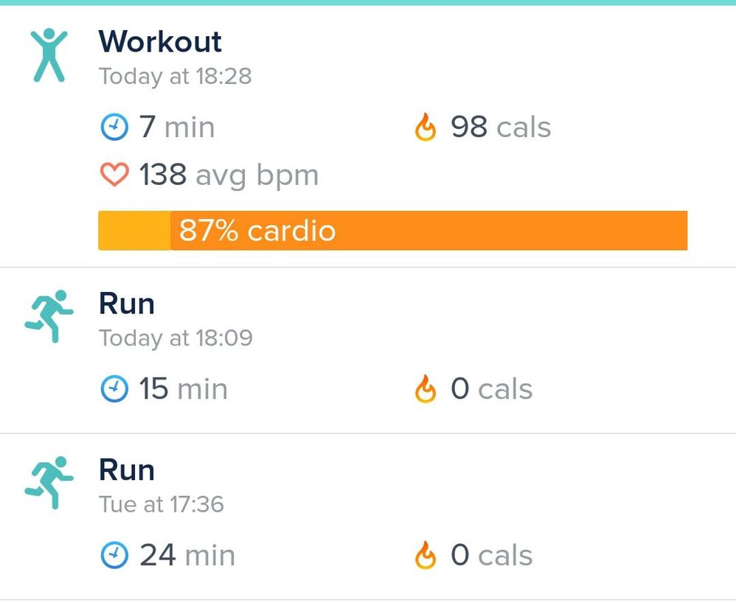Open the Run logged Tue at 17:36
The width and height of the screenshot is (736, 603).
pyautogui.click(x=368, y=517)
